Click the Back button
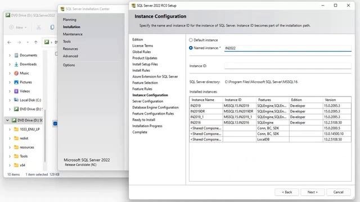This screenshot has height=202, width=360. pyautogui.click(x=287, y=192)
